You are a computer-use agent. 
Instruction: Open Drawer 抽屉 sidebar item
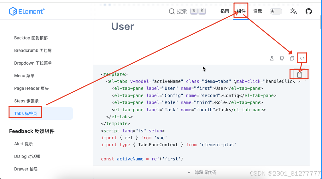[26, 169]
